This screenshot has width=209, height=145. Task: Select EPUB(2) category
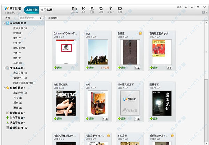coord(18,33)
